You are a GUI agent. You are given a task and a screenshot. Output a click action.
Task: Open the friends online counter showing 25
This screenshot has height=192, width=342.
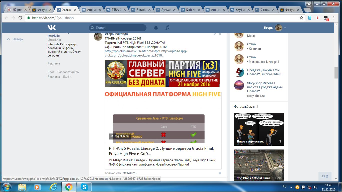point(325,176)
